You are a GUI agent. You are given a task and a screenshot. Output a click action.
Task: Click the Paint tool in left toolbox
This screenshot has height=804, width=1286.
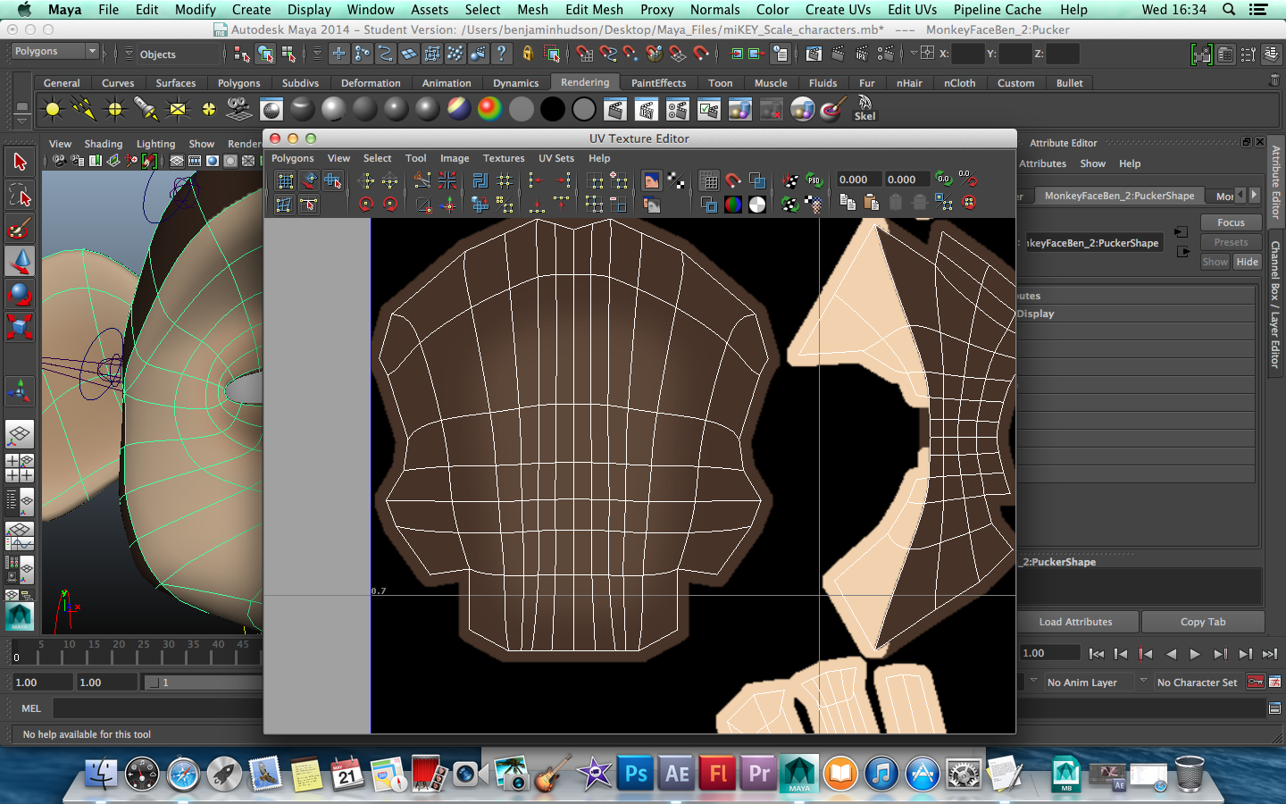19,229
